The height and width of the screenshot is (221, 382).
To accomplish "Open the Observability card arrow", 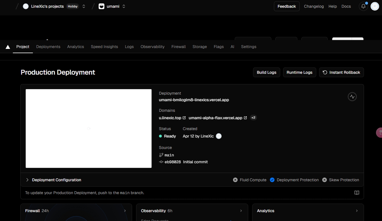I will [x=241, y=211].
